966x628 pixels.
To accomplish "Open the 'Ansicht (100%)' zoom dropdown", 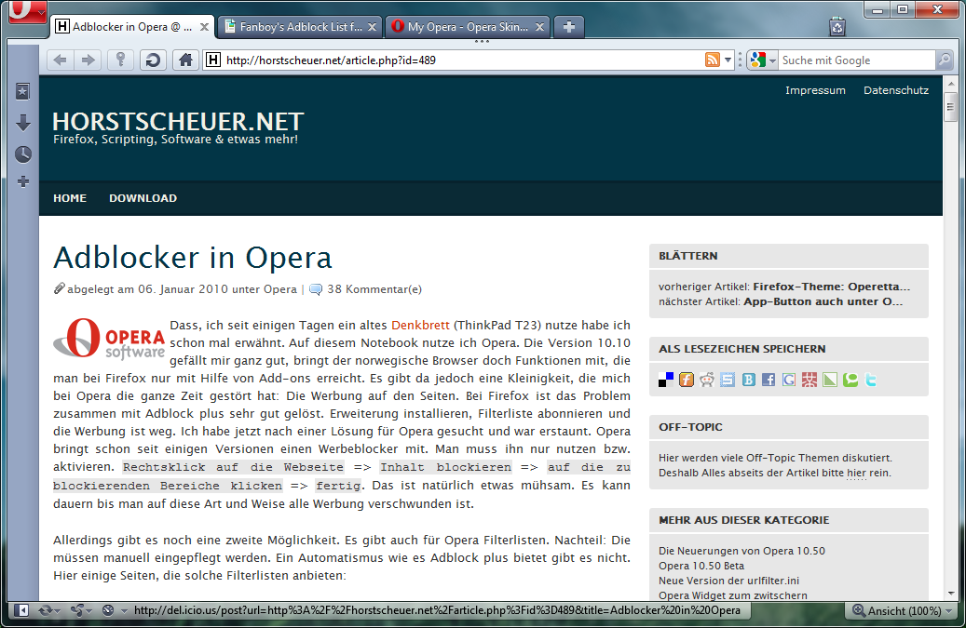I will pyautogui.click(x=903, y=610).
